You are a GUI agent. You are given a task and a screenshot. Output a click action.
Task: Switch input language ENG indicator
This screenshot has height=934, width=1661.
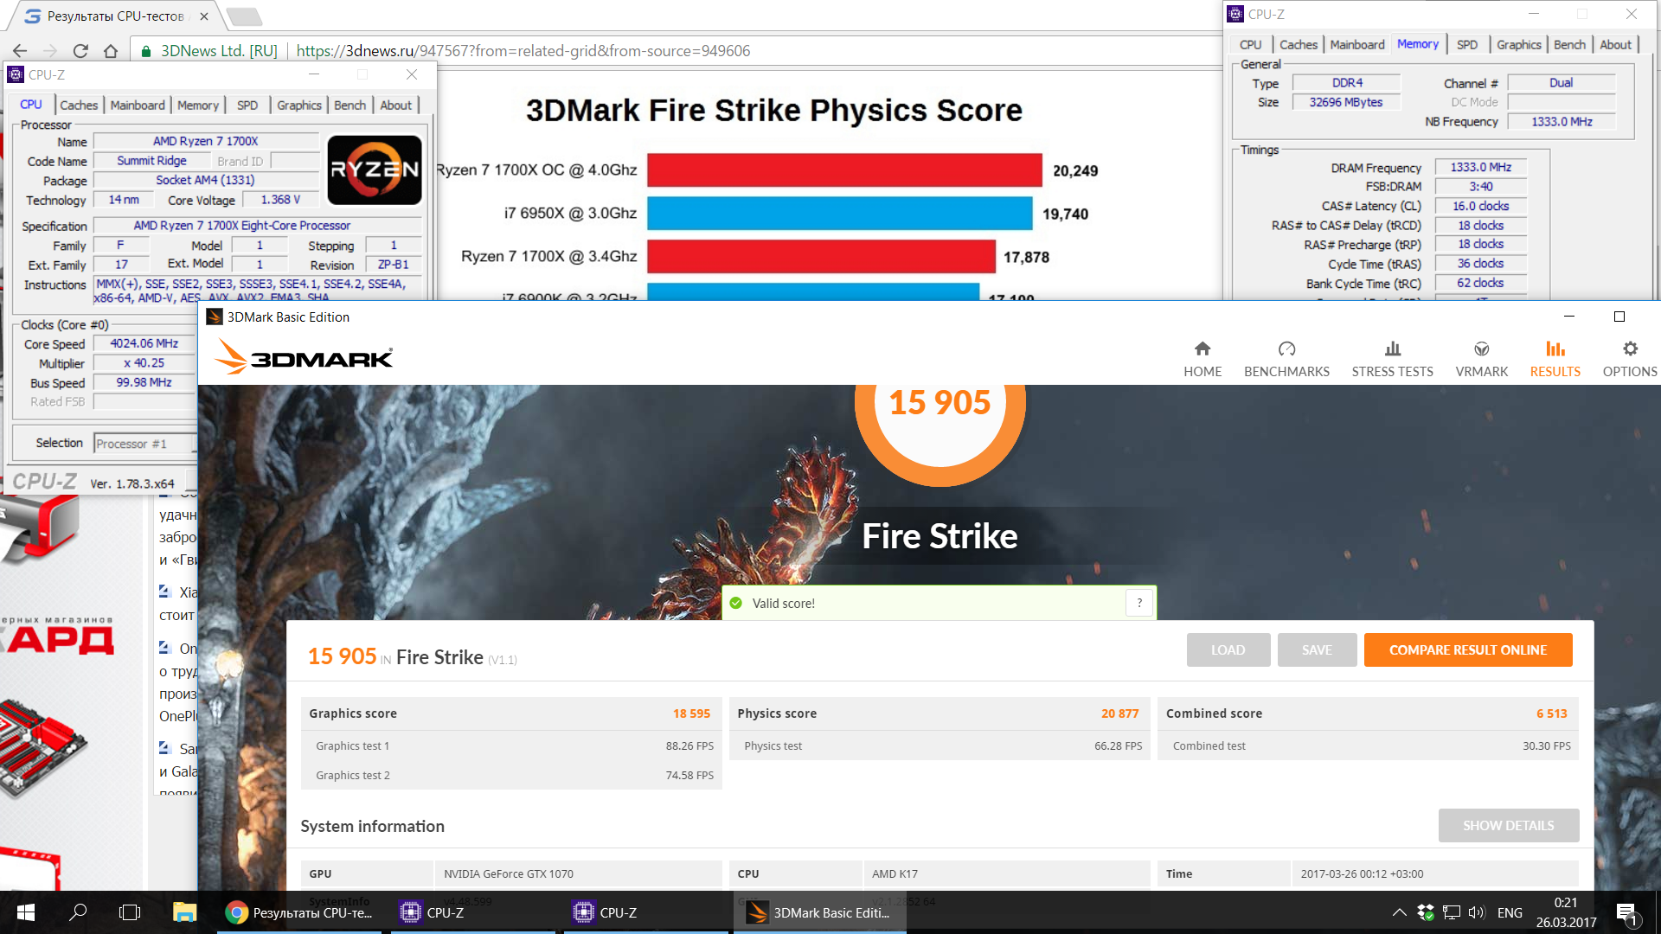click(1510, 912)
